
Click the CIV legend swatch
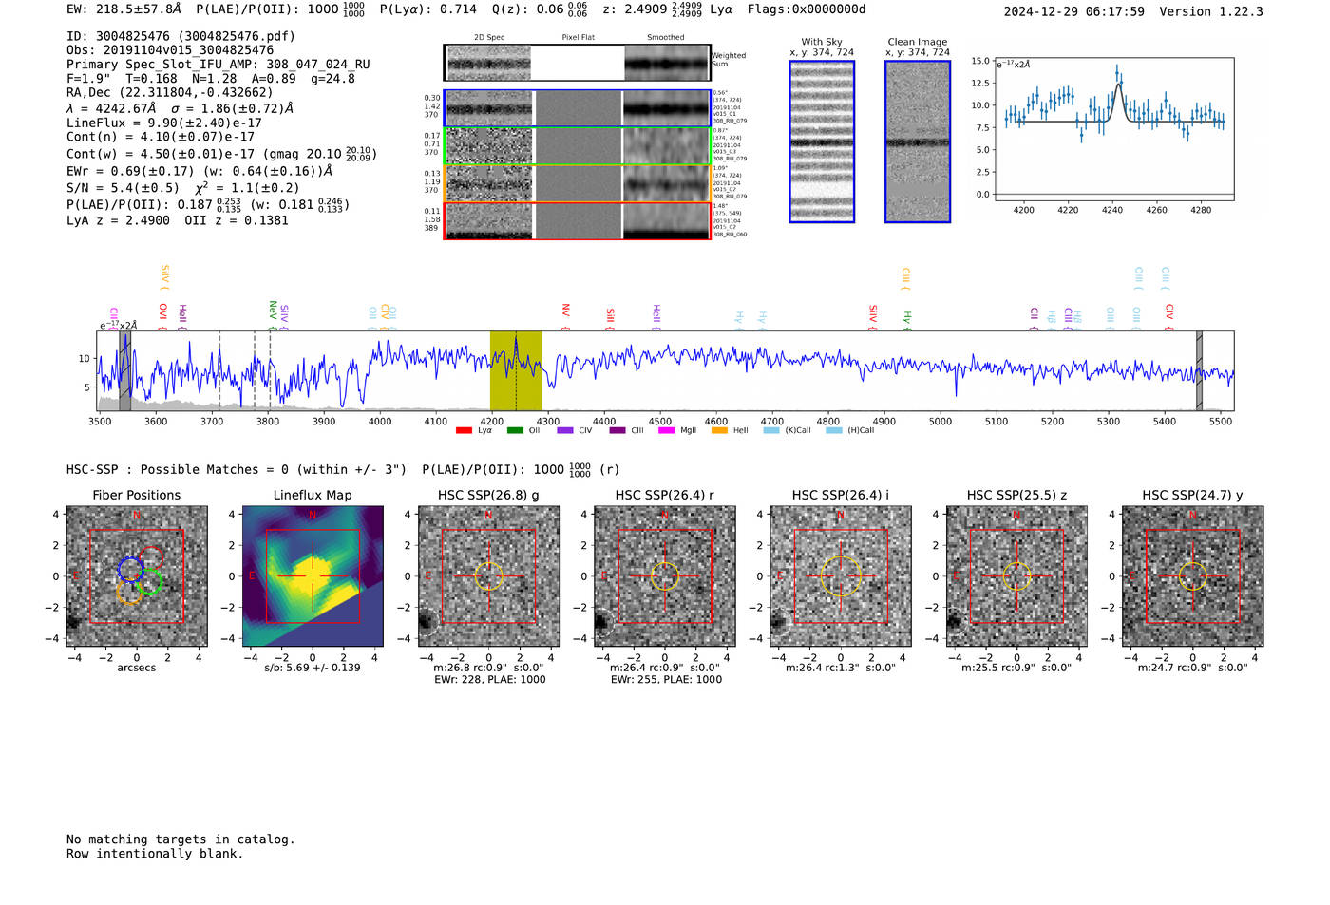(565, 430)
